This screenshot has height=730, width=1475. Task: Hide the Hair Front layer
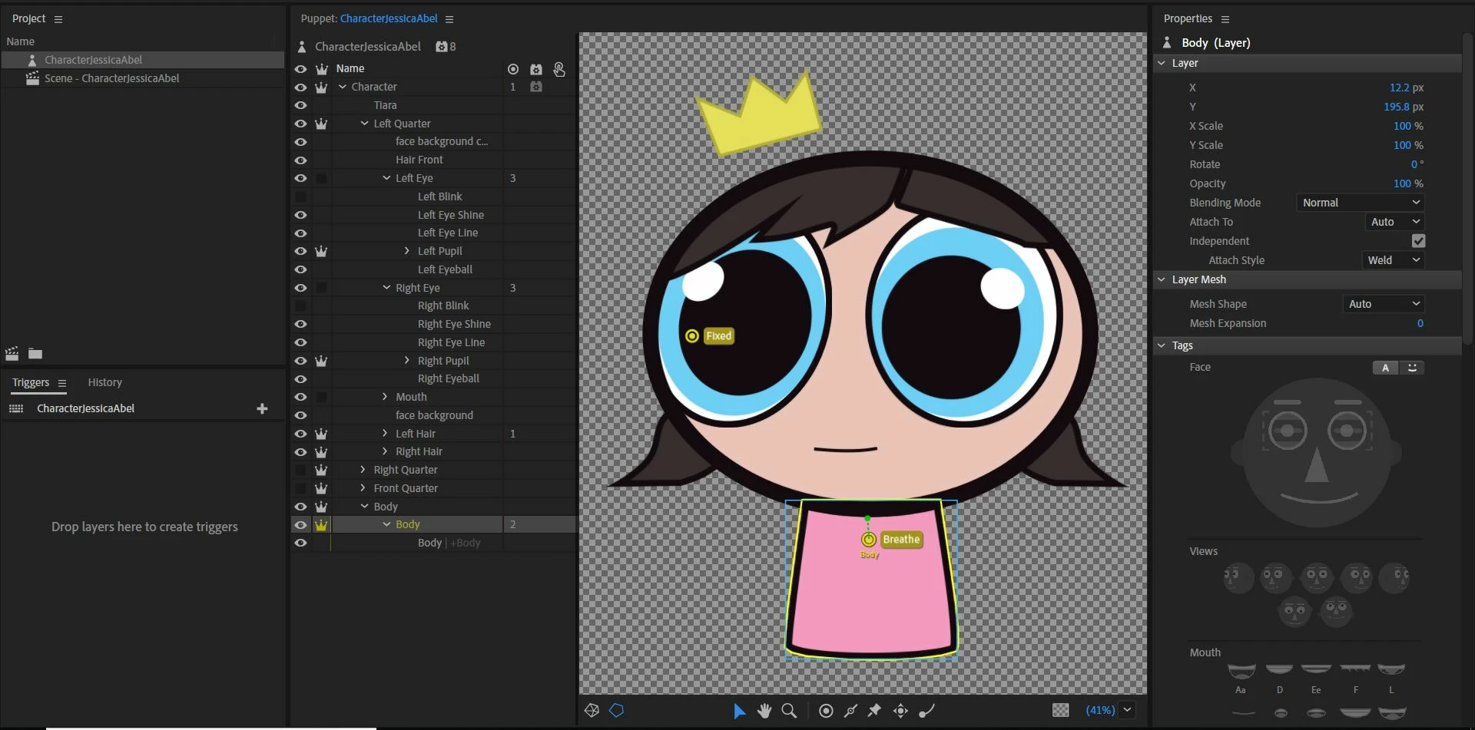coord(300,160)
